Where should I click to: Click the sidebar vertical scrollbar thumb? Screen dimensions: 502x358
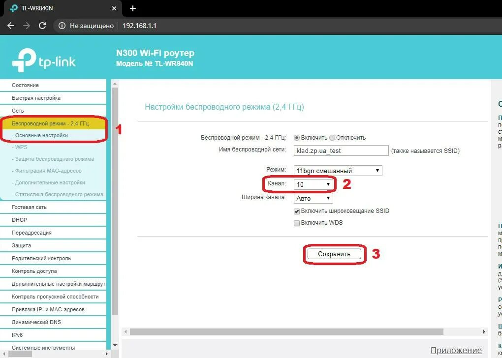pos(115,202)
